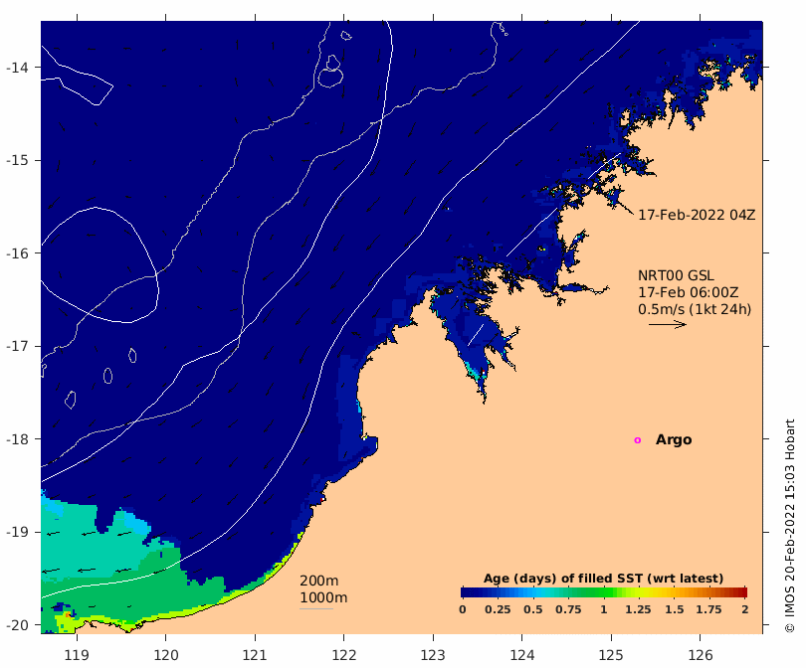Click the Argo legend label

coord(674,440)
